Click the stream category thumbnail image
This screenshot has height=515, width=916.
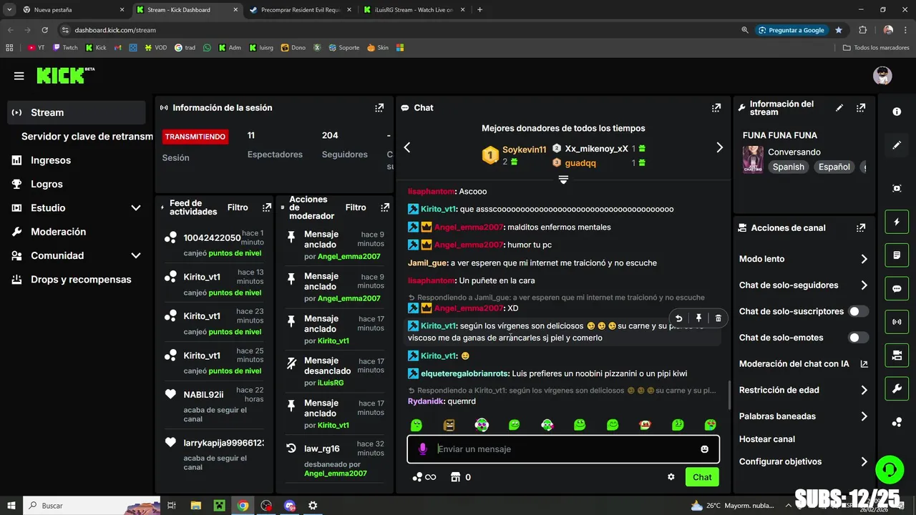click(752, 160)
